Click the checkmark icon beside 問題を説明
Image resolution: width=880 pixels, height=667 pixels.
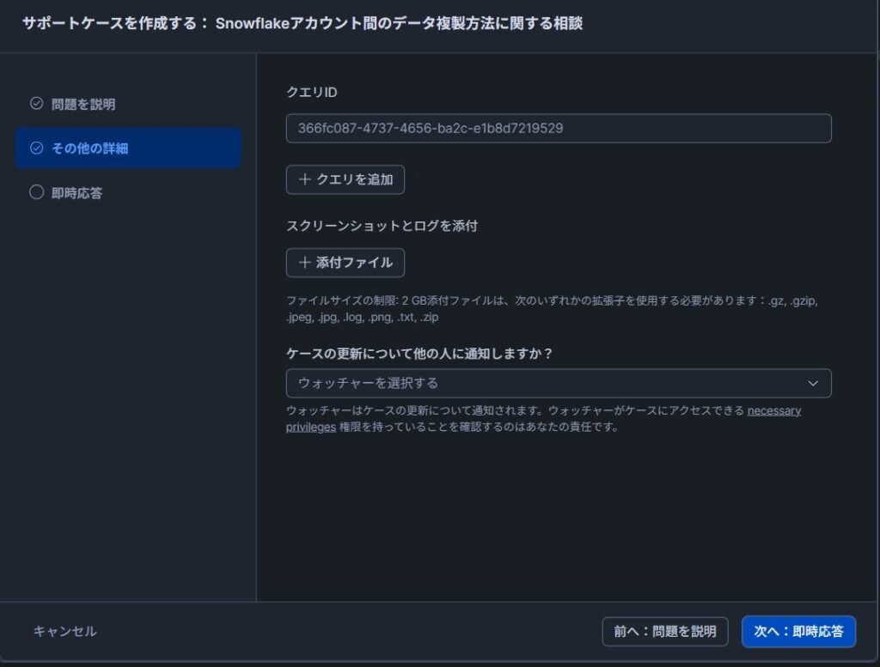(36, 104)
